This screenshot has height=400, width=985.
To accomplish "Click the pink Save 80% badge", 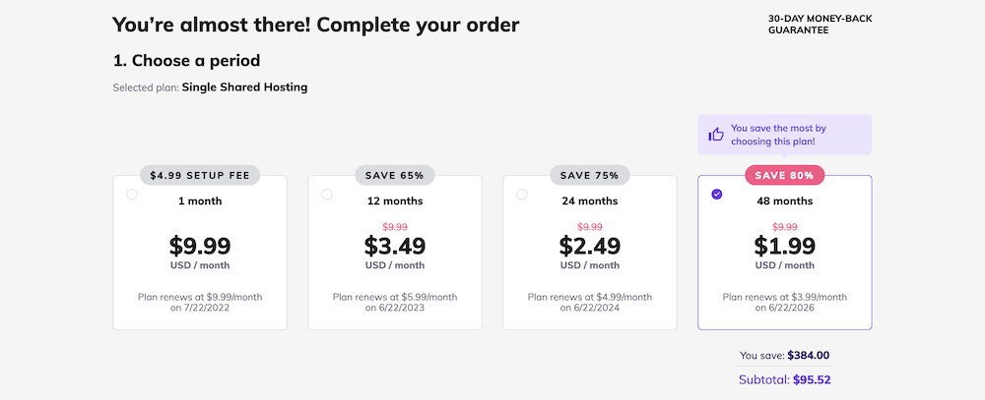I will coord(785,176).
